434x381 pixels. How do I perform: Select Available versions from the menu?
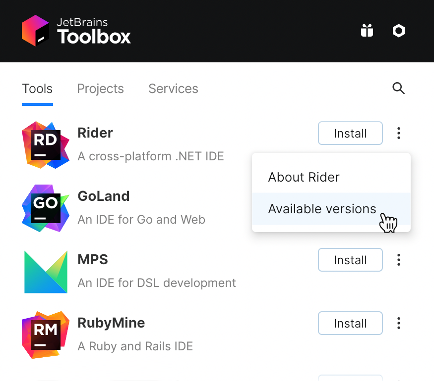tap(322, 209)
